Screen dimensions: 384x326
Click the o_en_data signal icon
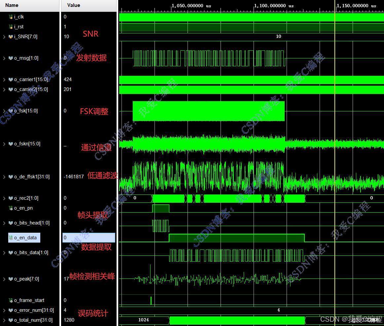(11, 238)
